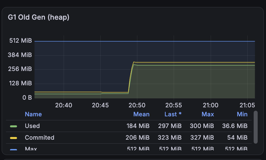This screenshot has height=160, width=266.
Task: Open the G1 Old Gen (heap) panel title
Action: (x=39, y=17)
